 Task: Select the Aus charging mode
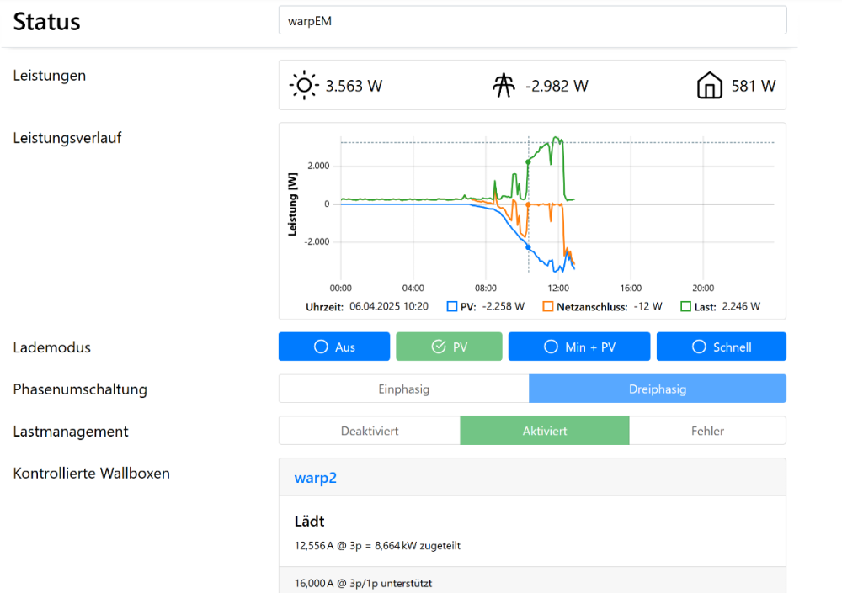point(334,347)
